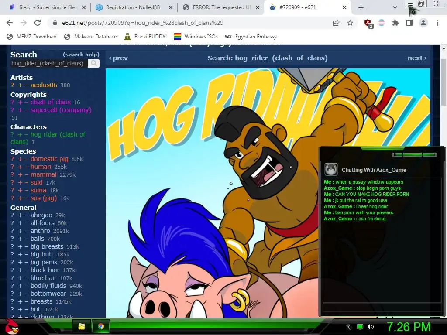This screenshot has height=335, width=447.
Task: Go to the next post
Action: (x=417, y=58)
